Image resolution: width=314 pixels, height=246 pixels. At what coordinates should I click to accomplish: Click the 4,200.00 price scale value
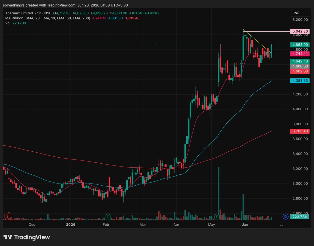(300, 94)
